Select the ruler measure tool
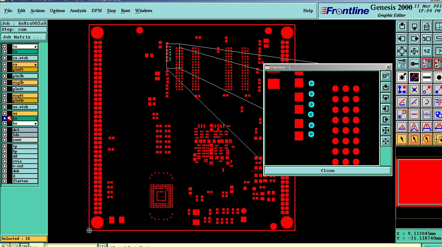The image size is (442, 247). tap(427, 77)
